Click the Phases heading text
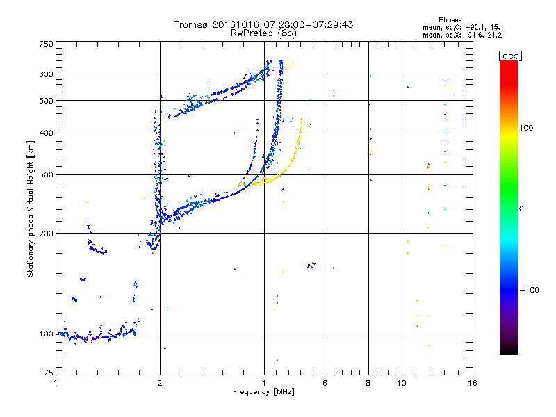This screenshot has height=417, width=556. coord(450,20)
